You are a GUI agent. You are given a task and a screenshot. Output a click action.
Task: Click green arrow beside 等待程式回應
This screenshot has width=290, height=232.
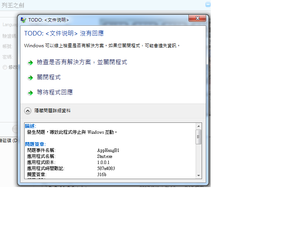click(30, 93)
